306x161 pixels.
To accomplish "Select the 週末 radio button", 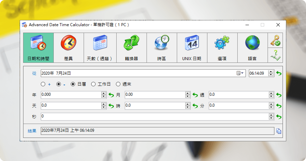I will [118, 84].
